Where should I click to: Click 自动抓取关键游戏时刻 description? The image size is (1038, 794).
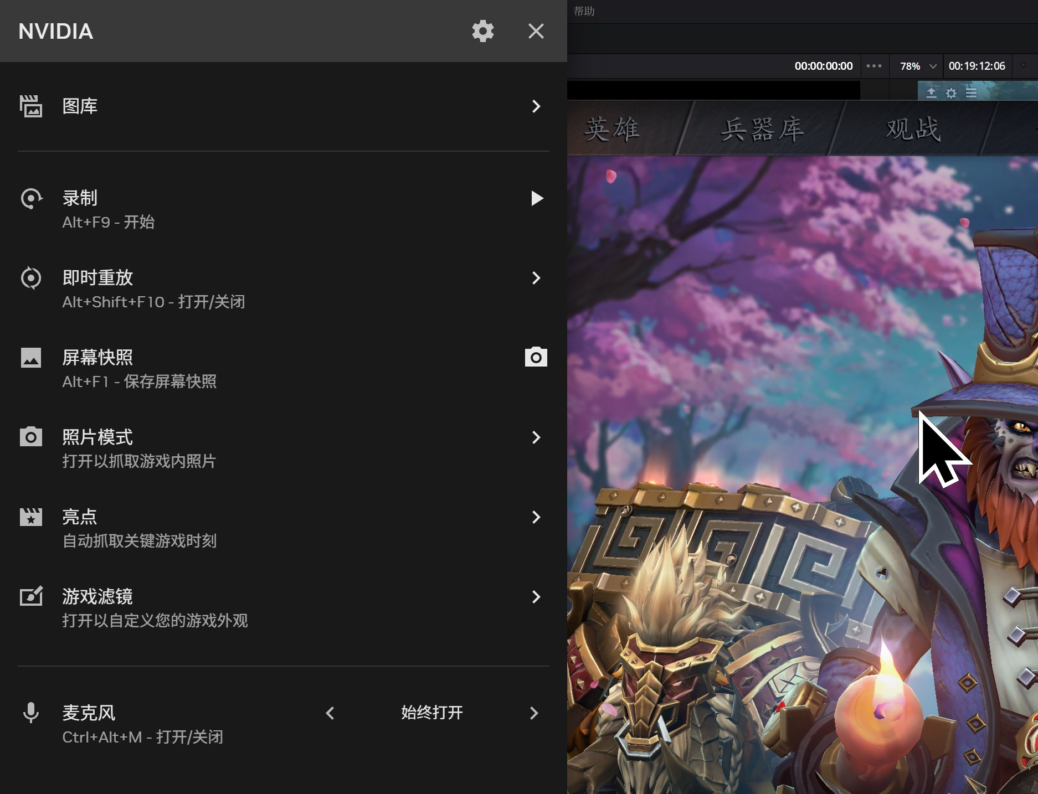point(139,541)
